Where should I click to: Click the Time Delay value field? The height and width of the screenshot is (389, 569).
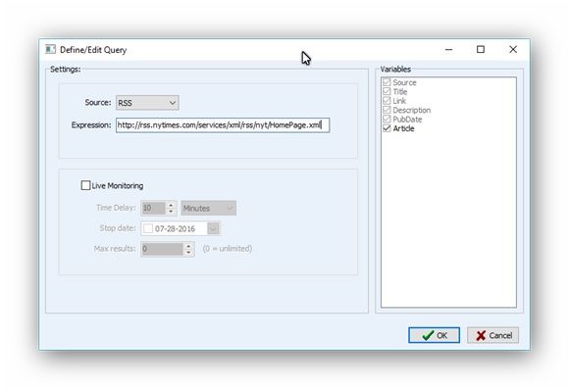tap(153, 208)
